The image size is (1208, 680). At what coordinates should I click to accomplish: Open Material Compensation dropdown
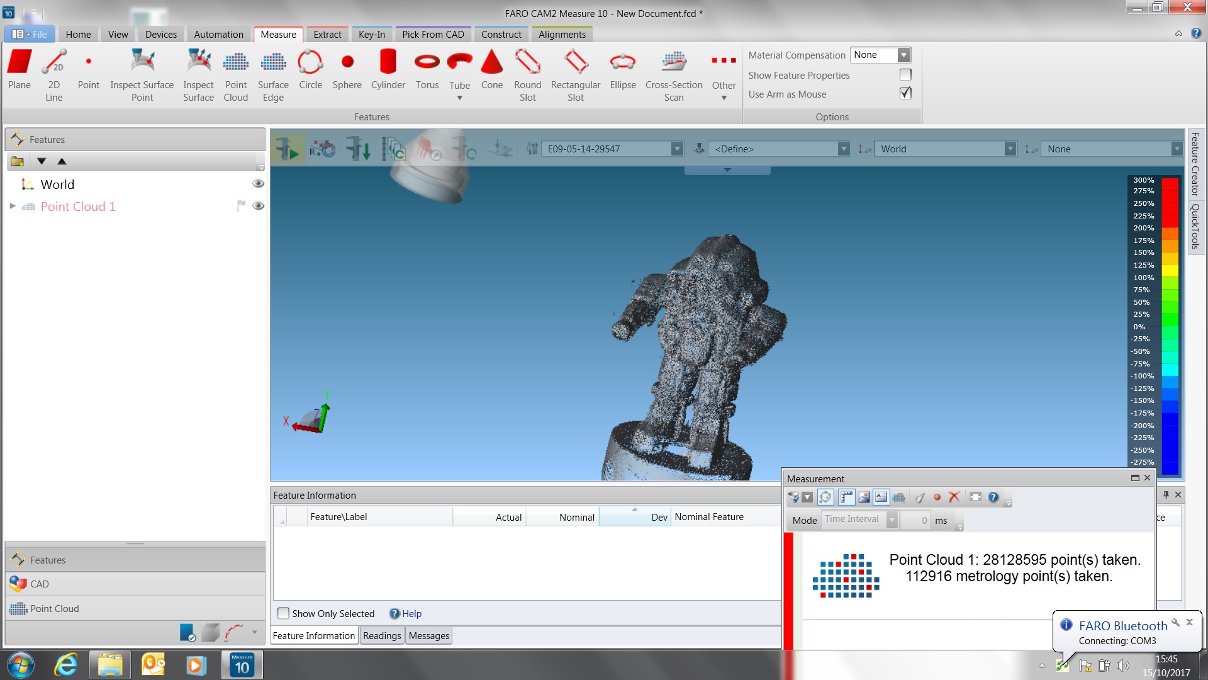(x=903, y=55)
